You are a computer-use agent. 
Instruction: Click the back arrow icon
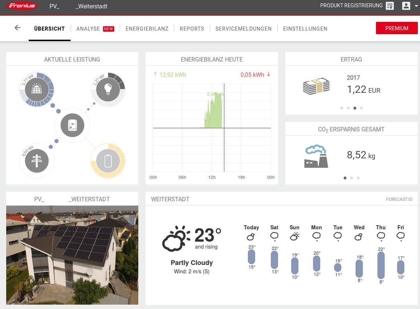[x=17, y=28]
